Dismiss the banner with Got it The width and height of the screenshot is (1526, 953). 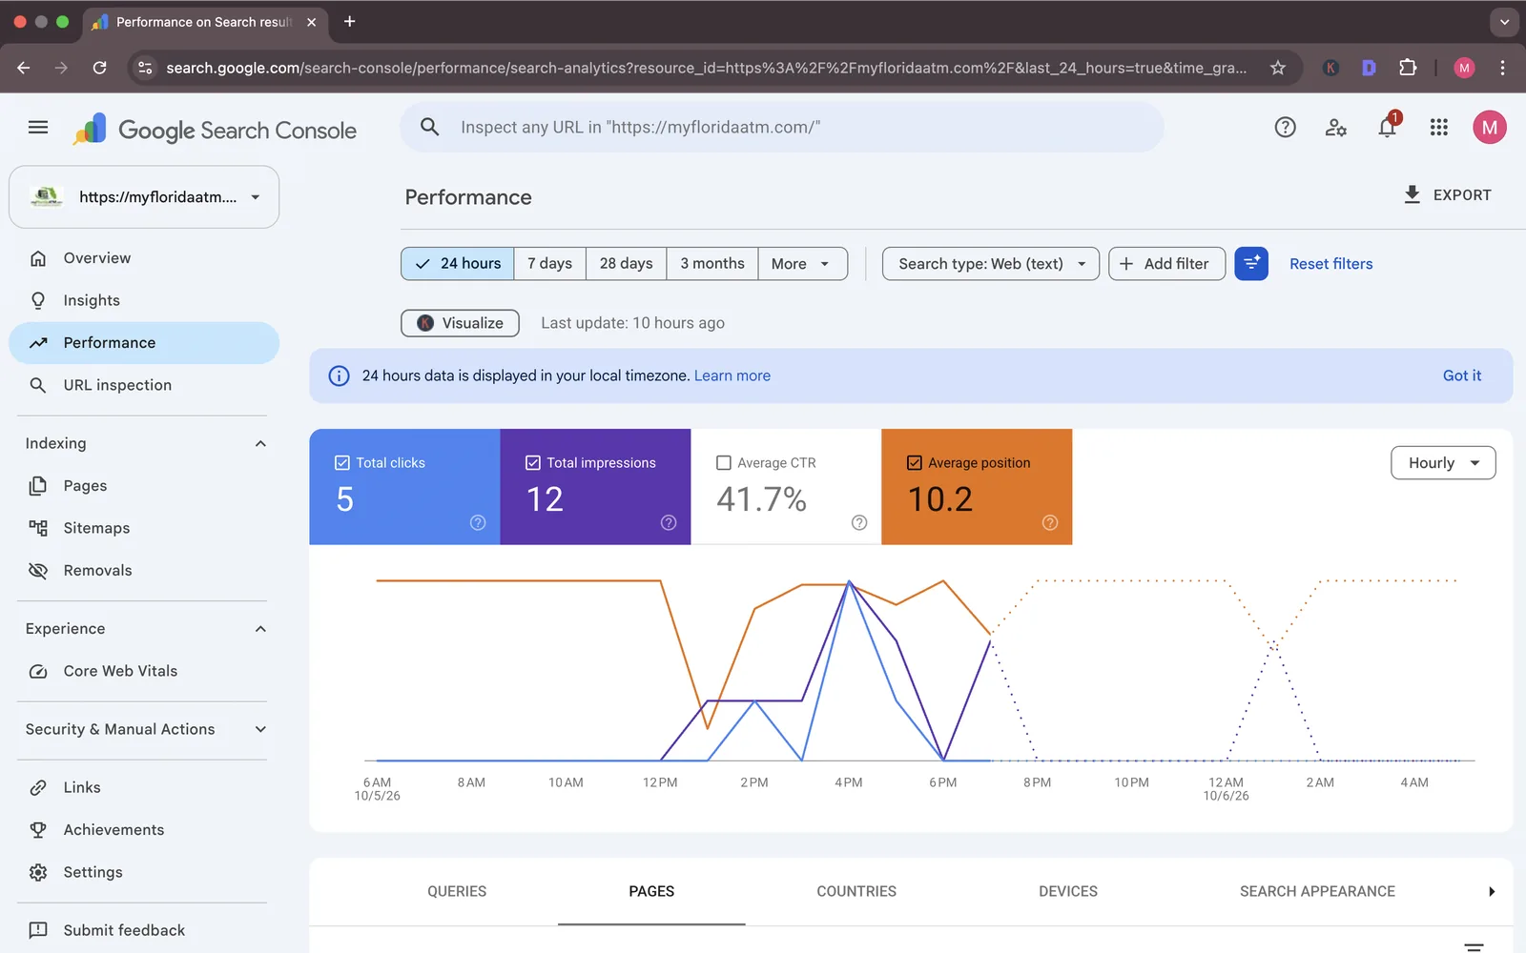pos(1462,375)
